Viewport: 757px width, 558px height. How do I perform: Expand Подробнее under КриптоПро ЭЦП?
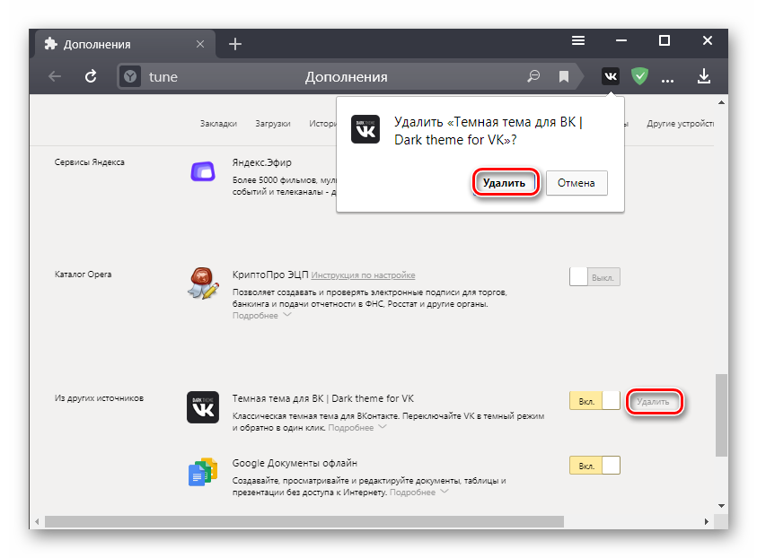pyautogui.click(x=261, y=316)
